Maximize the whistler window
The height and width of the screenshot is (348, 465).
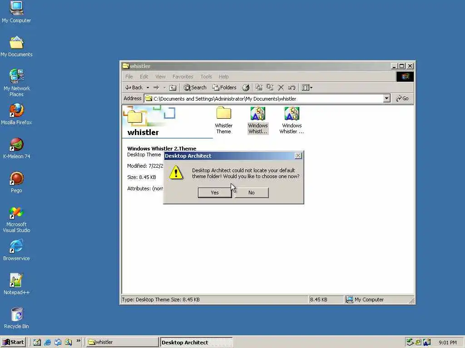click(x=401, y=66)
